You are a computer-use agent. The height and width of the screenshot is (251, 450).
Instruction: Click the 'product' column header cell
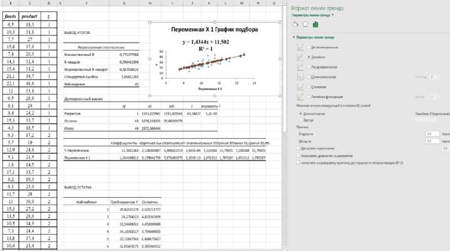[x=29, y=16]
